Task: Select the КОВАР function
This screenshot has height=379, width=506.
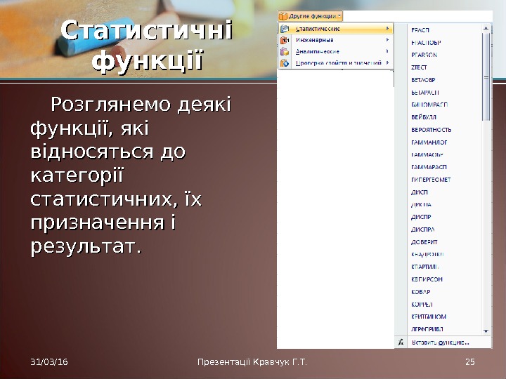Action: click(420, 292)
